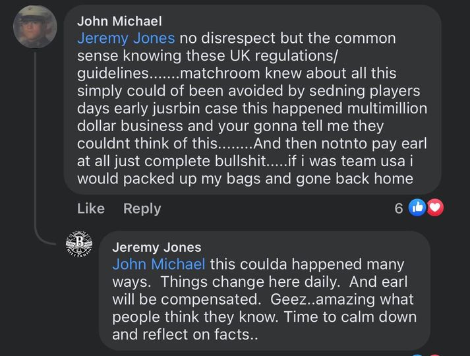Click the blue thumbs-up reaction icon

coord(417,208)
